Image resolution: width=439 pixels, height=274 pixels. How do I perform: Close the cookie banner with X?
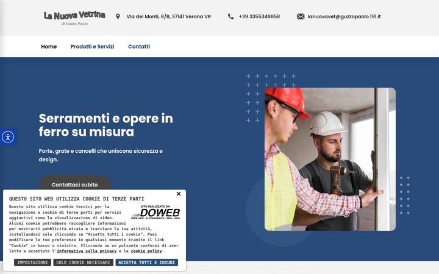point(179,194)
